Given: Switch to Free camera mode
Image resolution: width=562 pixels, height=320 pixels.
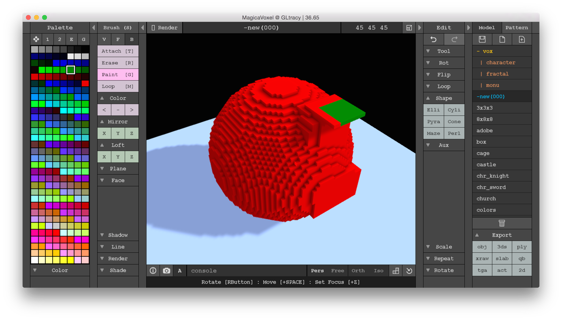Looking at the screenshot, I should (x=337, y=271).
